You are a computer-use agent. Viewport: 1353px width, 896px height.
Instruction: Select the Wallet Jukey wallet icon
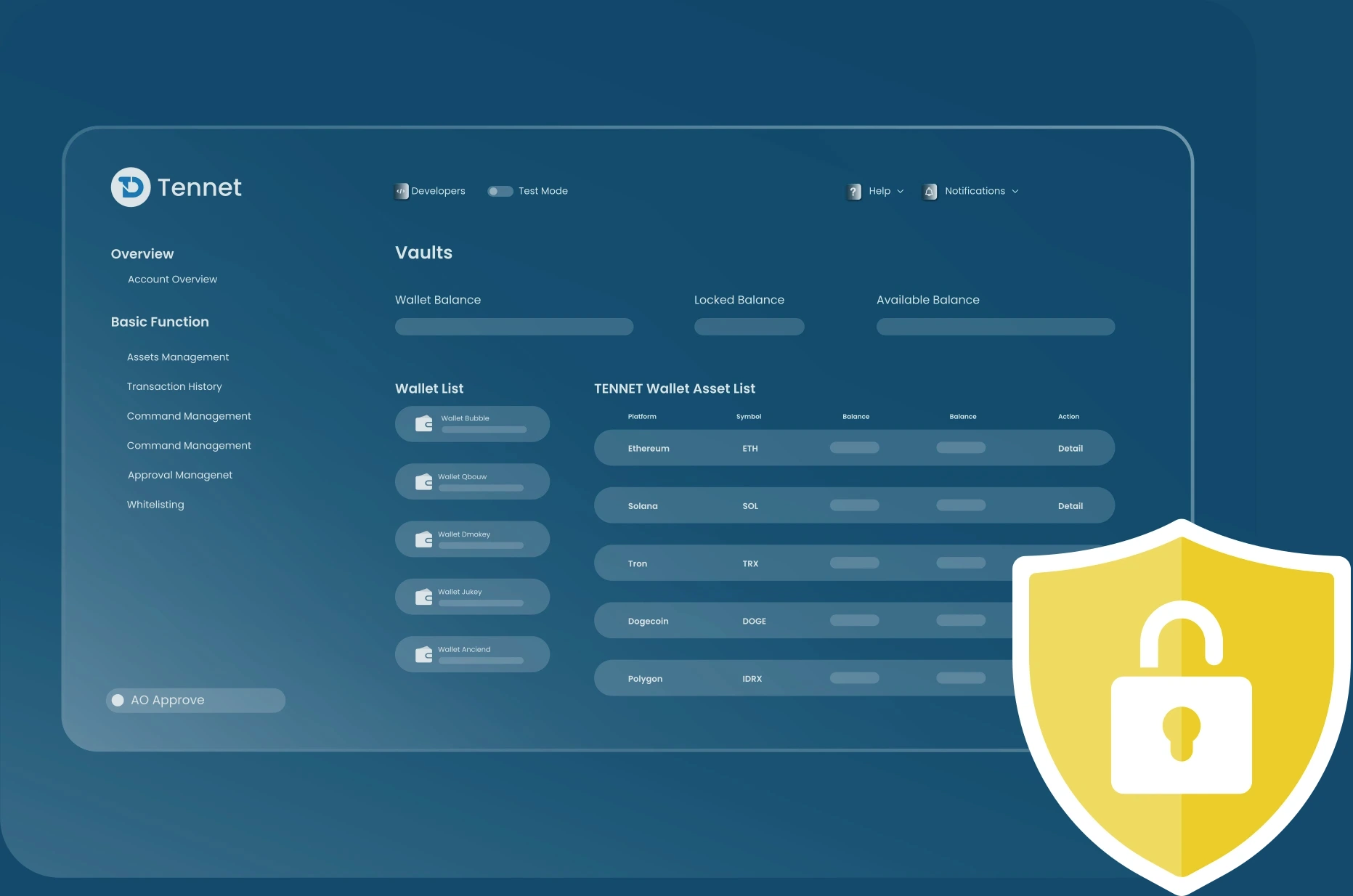tap(424, 597)
